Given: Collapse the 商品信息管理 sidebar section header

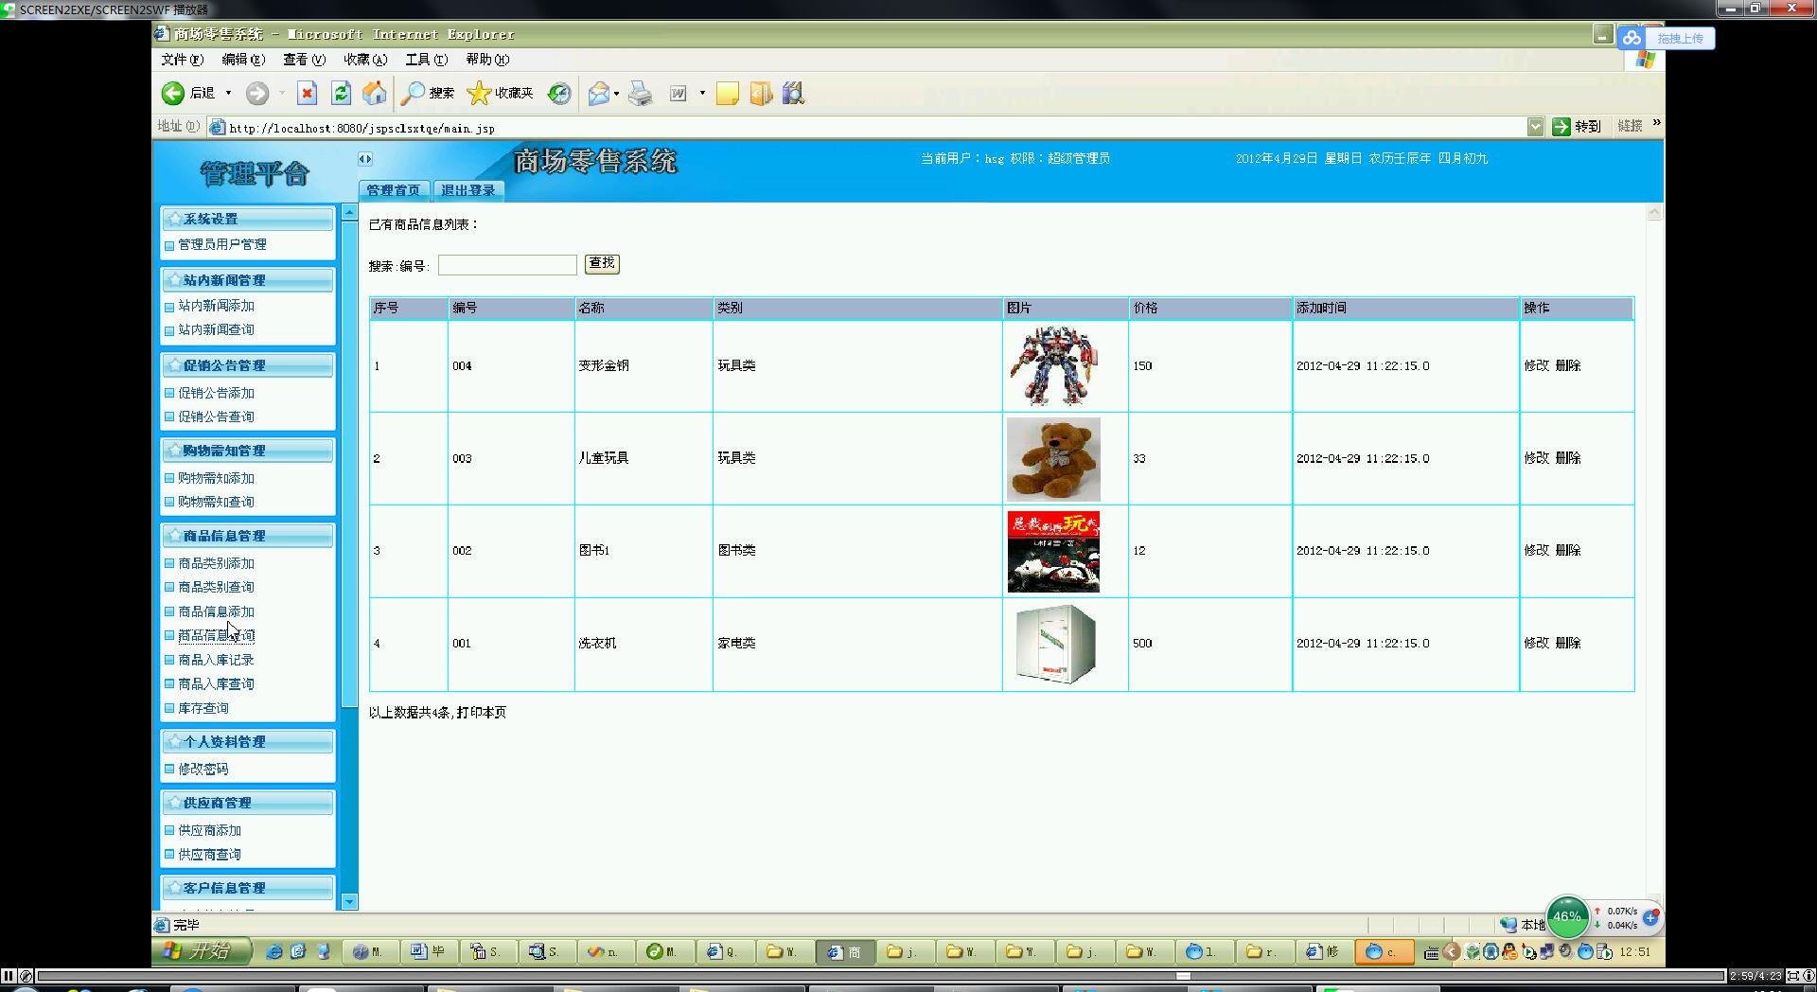Looking at the screenshot, I should (x=247, y=536).
